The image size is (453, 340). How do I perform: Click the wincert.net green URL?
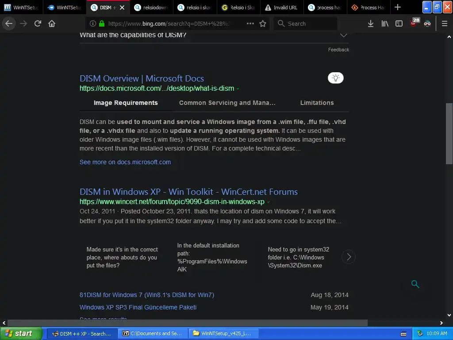click(x=172, y=202)
